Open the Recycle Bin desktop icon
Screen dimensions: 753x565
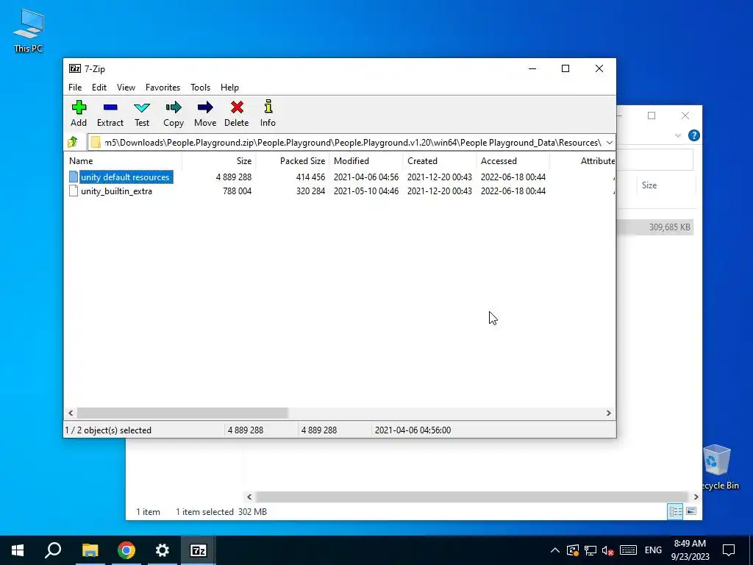(x=719, y=467)
